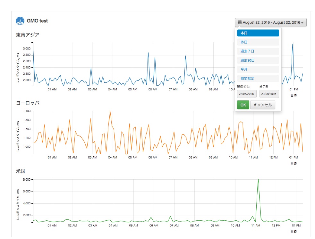Click the 12 PM tick label in ヨーロッパ chart
This screenshot has height=239, width=315.
pos(273,158)
